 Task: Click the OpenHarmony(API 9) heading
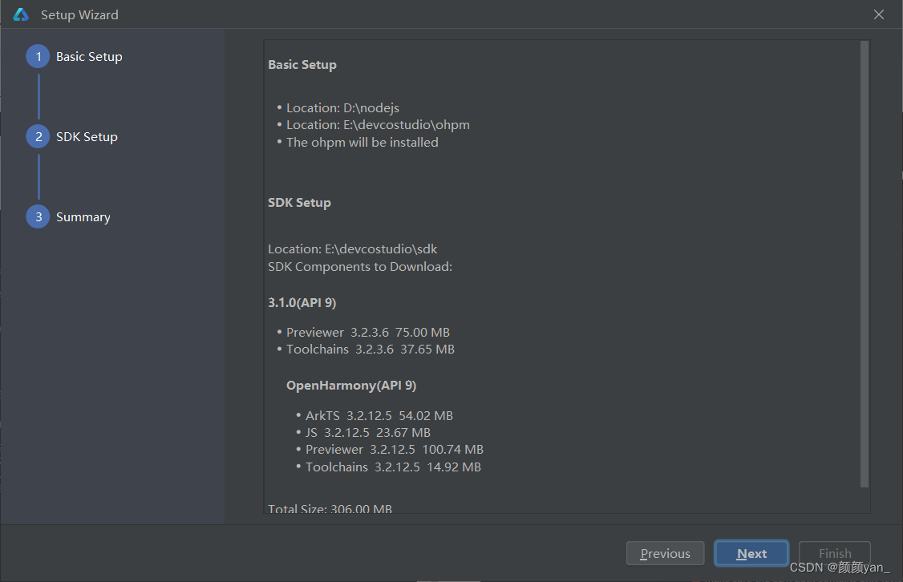point(351,385)
